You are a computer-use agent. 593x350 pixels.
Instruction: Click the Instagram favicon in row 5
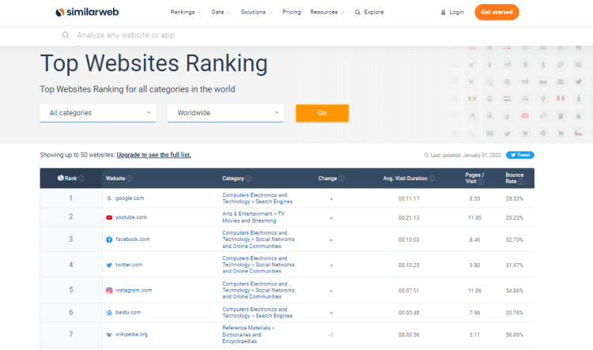109,291
